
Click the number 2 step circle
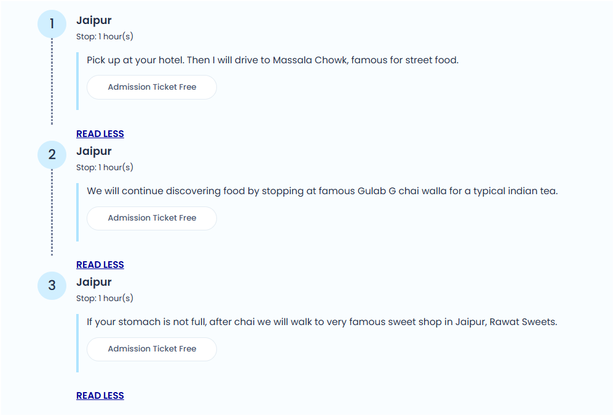click(x=52, y=155)
